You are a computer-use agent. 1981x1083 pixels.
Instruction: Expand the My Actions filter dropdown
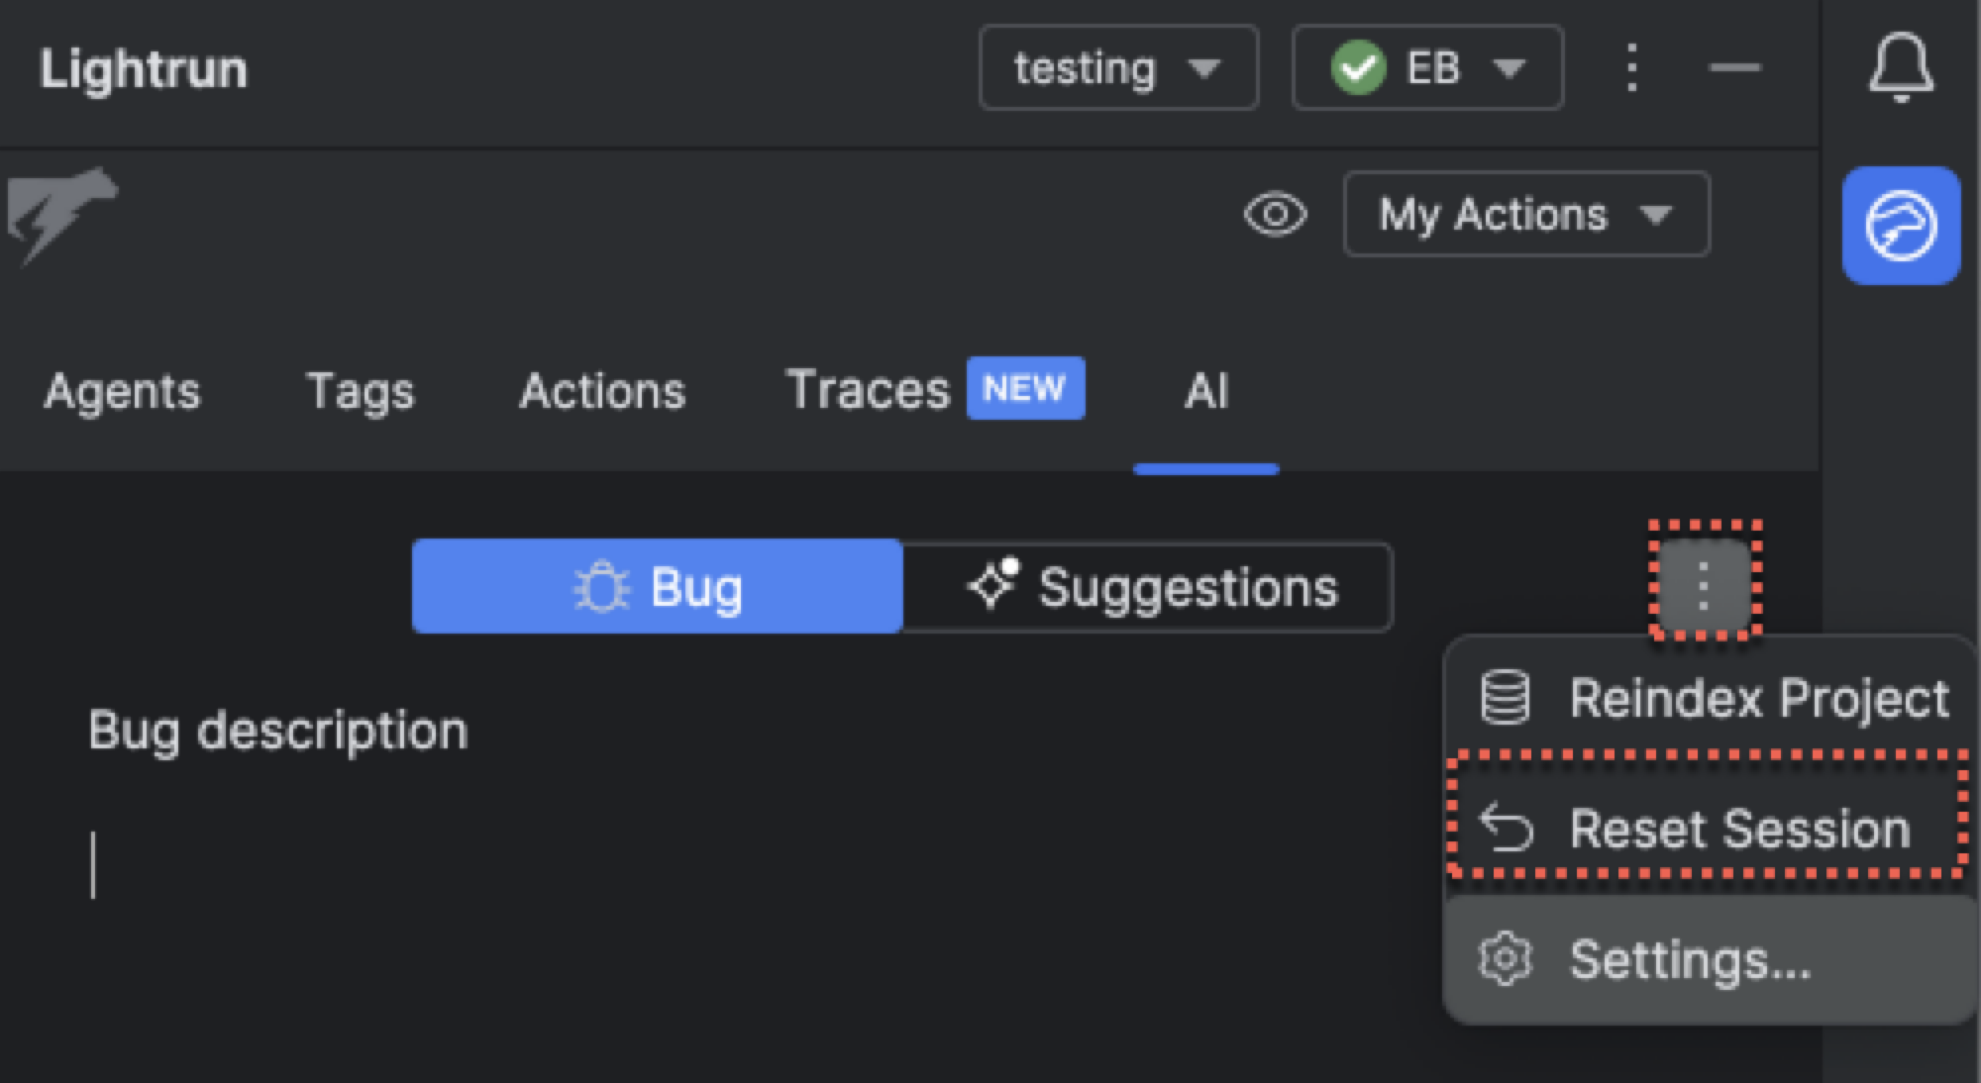[x=1525, y=214]
